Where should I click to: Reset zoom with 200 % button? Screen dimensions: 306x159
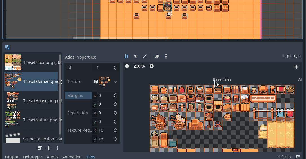point(139,66)
